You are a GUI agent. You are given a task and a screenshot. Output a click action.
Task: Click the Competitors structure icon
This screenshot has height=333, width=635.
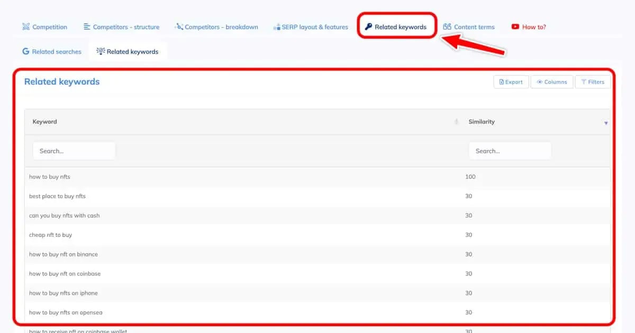[x=87, y=27]
